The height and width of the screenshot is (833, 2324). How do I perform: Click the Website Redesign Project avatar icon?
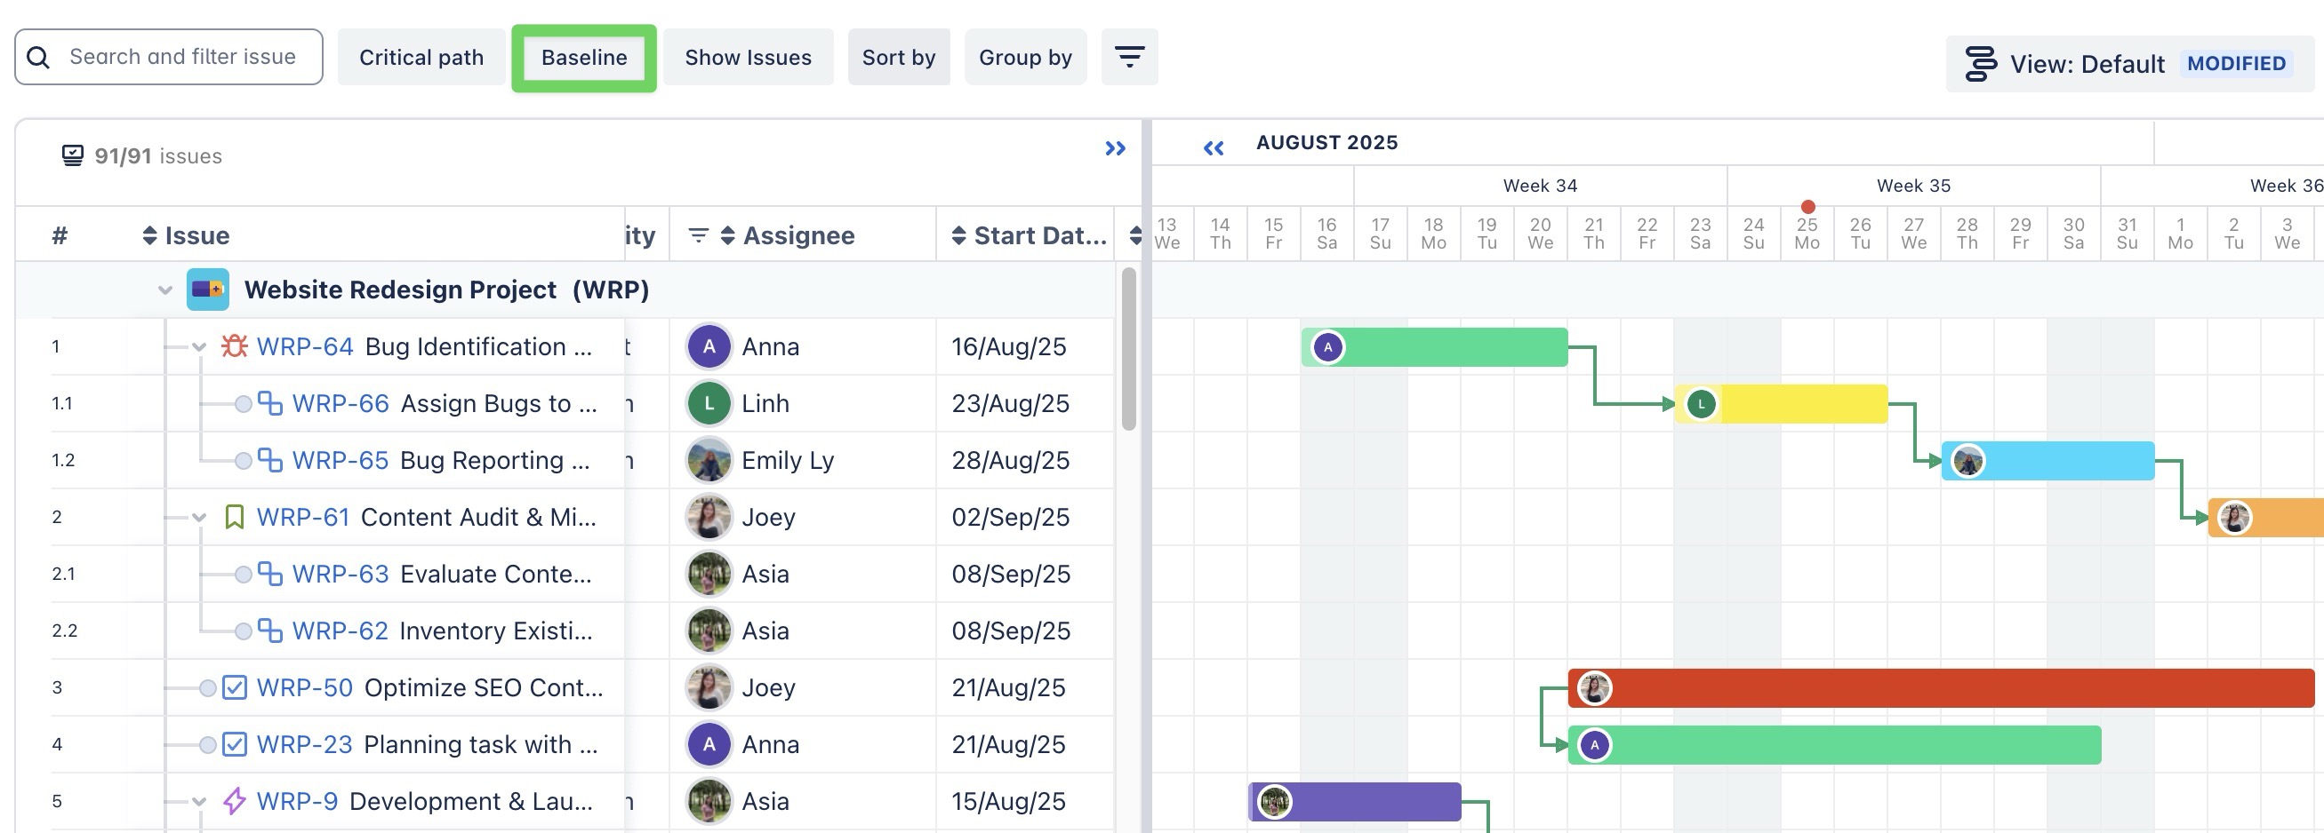[207, 290]
